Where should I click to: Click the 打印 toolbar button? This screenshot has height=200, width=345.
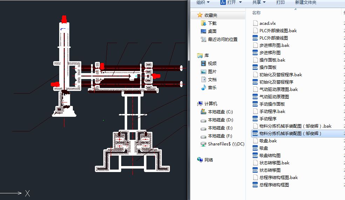pyautogui.click(x=280, y=2)
